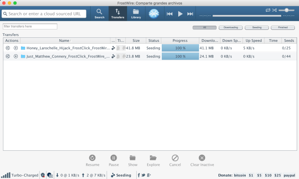
Task: Sort by the Size column header
Action: pyautogui.click(x=136, y=41)
